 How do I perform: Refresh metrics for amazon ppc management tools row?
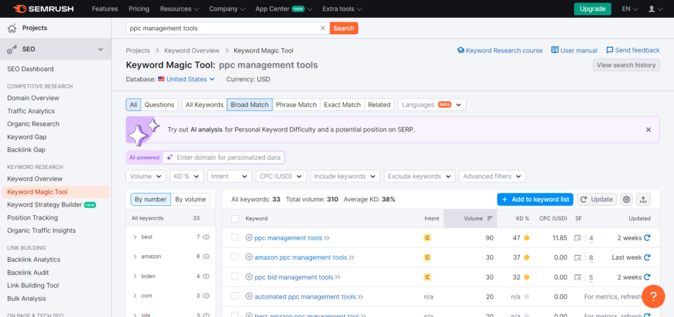click(647, 258)
